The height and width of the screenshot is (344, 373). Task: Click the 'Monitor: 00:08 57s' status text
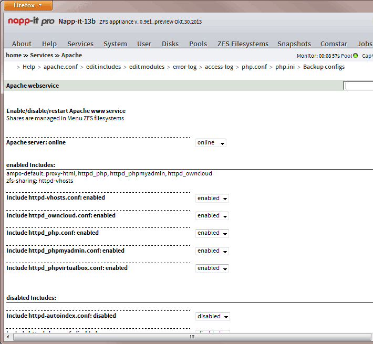(x=318, y=56)
